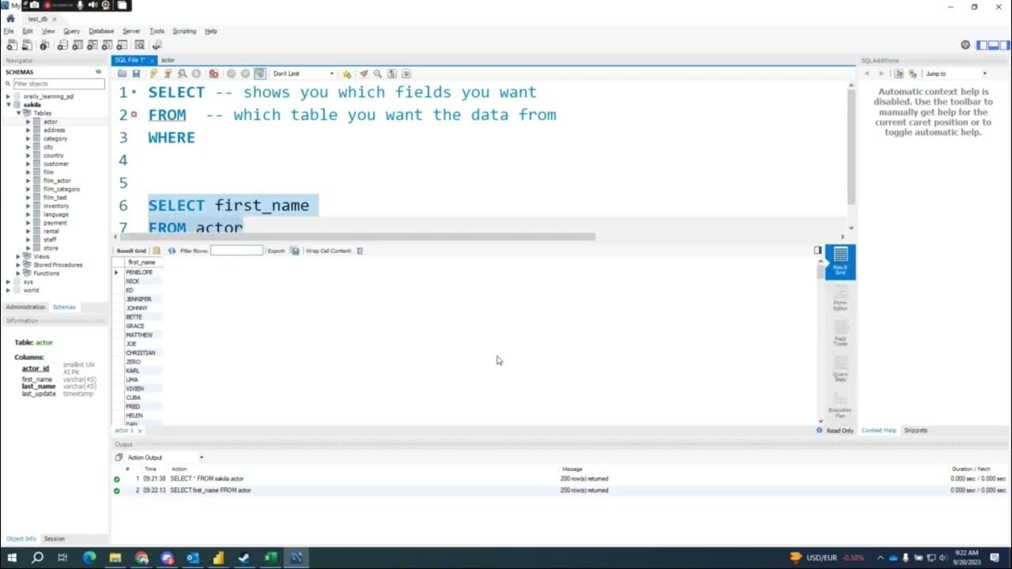Expand the sys schema
The width and height of the screenshot is (1012, 569).
[x=8, y=281]
